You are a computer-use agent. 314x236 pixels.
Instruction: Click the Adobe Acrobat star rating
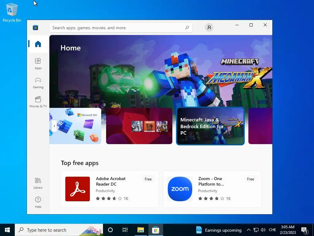[112, 199]
